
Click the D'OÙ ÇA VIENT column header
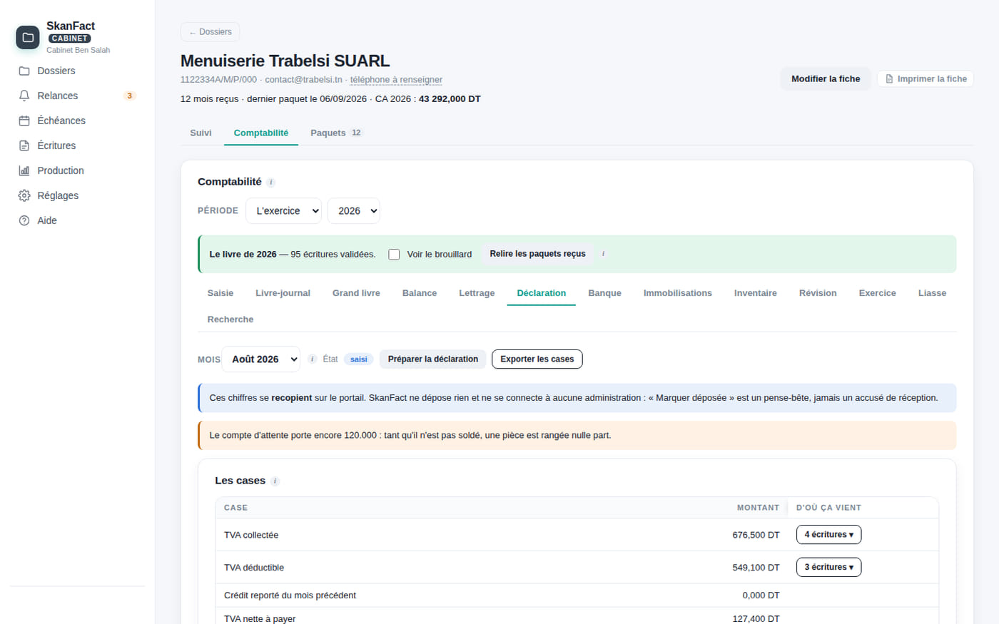[x=828, y=508]
